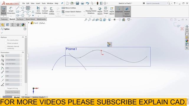189x106 pixels.
Task: Check the Show curvature option
Action: (x=6, y=43)
